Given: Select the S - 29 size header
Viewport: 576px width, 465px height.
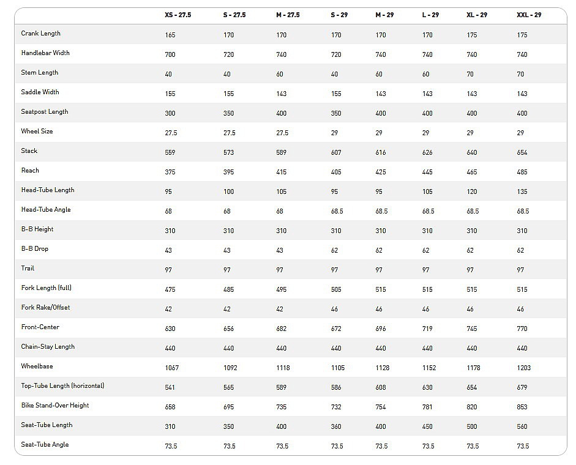Looking at the screenshot, I should tap(339, 15).
